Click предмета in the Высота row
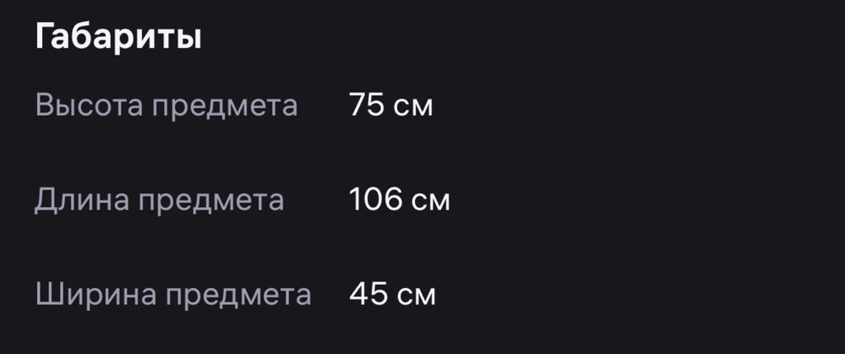 [225, 108]
